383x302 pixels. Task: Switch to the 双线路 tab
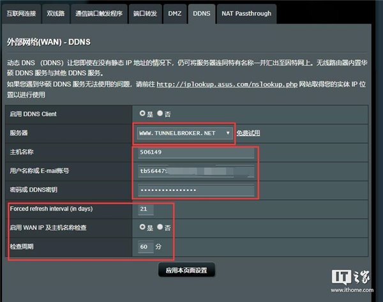pyautogui.click(x=56, y=13)
